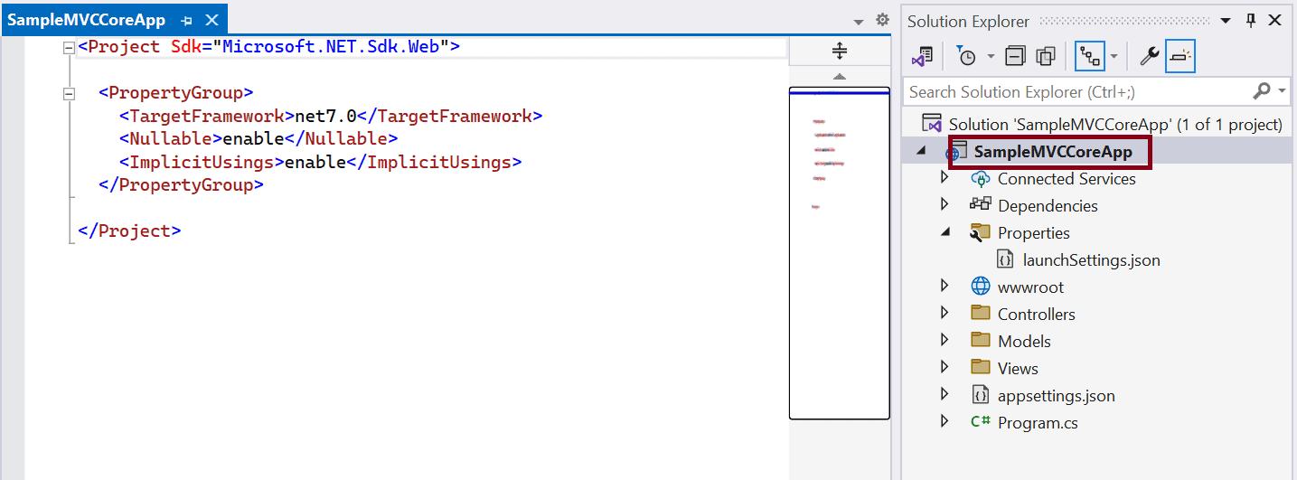Select Controllers folder

(1036, 315)
